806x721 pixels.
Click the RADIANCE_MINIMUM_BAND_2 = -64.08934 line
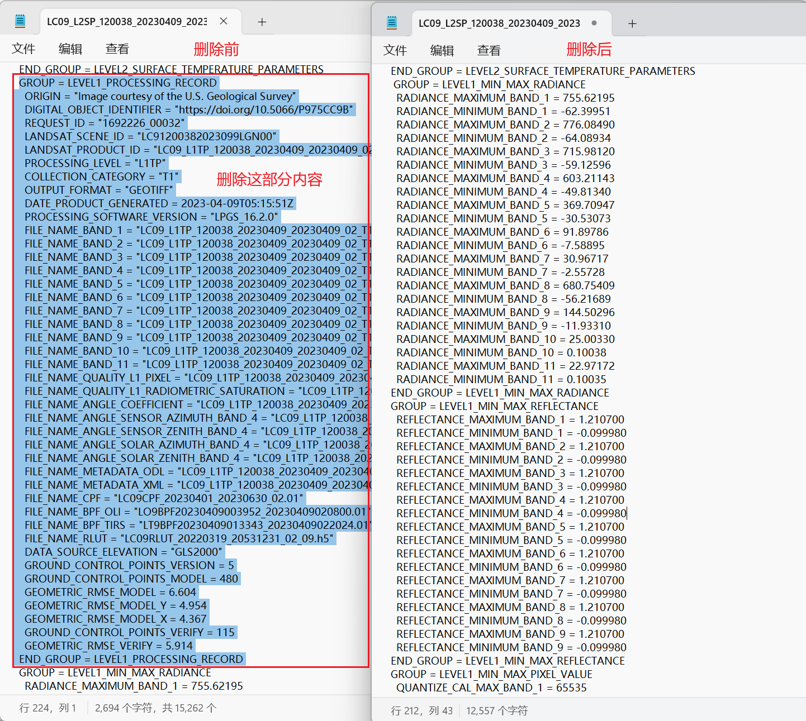point(504,138)
